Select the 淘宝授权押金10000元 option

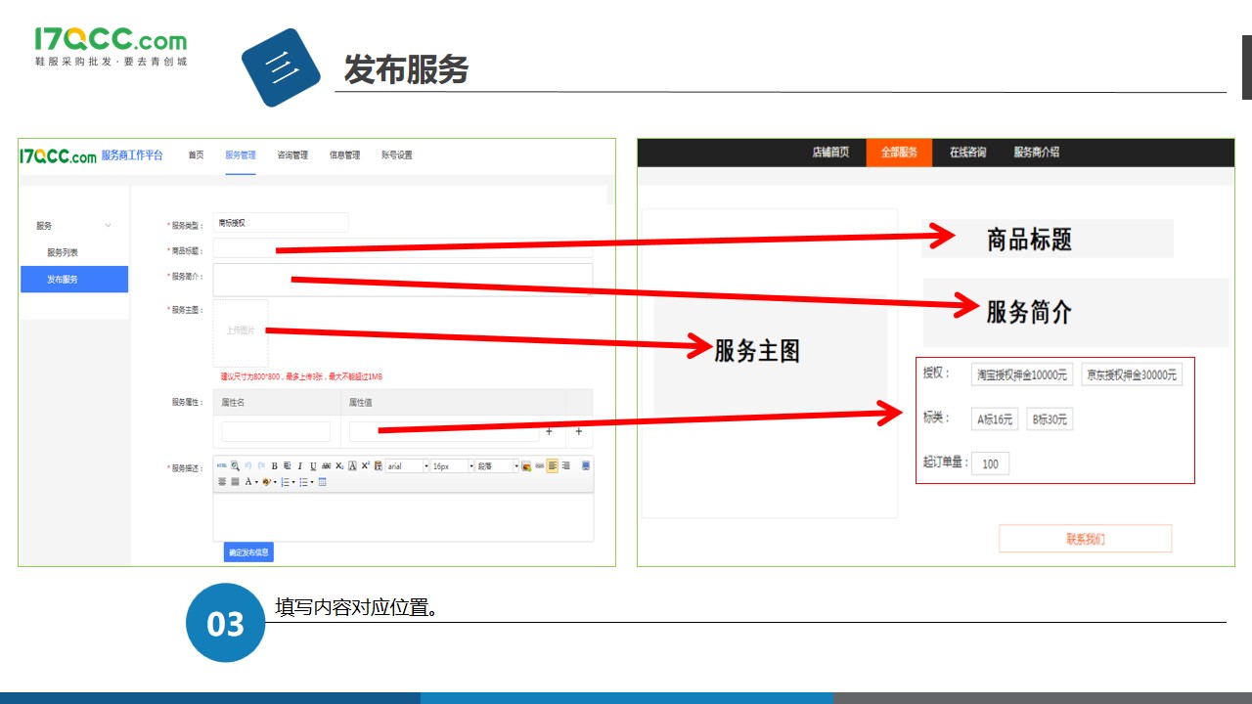[x=1022, y=374]
